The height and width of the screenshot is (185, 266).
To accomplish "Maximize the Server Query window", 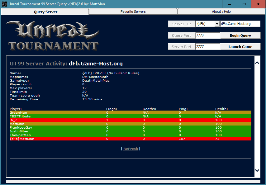I will pyautogui.click(x=244, y=4).
